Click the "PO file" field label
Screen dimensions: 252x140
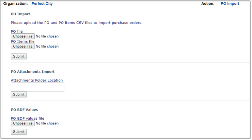click(x=17, y=32)
